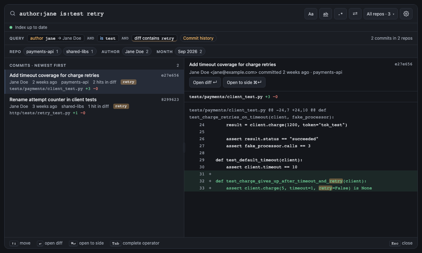
Task: Toggle whole-word ab matching
Action: click(326, 14)
